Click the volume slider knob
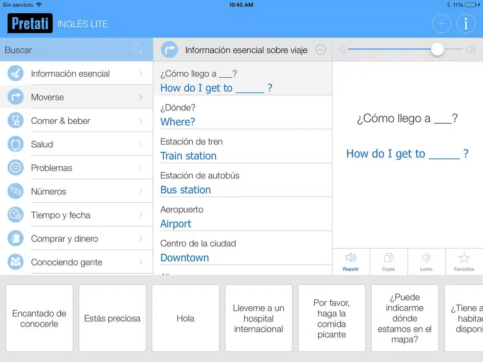Image resolution: width=483 pixels, height=362 pixels. coord(437,49)
